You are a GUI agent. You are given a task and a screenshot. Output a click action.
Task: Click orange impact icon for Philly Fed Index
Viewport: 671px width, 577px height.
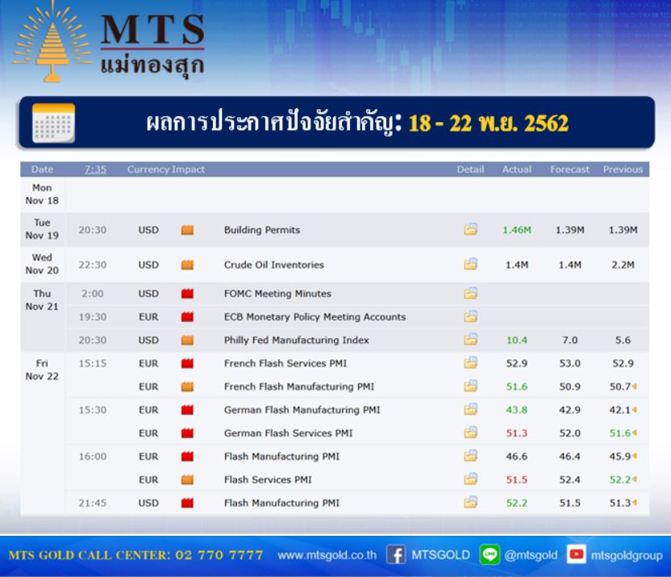[187, 341]
